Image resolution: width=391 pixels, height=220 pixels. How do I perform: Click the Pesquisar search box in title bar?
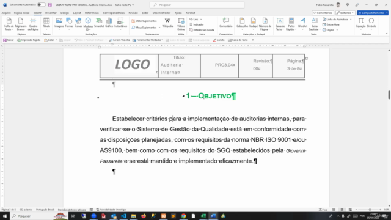tap(197, 5)
